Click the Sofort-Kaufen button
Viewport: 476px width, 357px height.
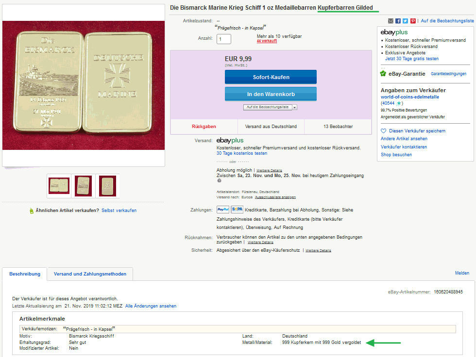click(x=271, y=77)
